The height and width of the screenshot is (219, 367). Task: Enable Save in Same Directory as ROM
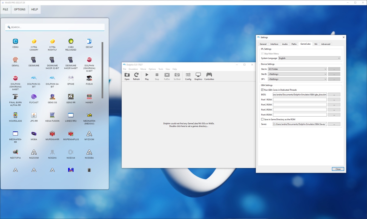pos(262,119)
